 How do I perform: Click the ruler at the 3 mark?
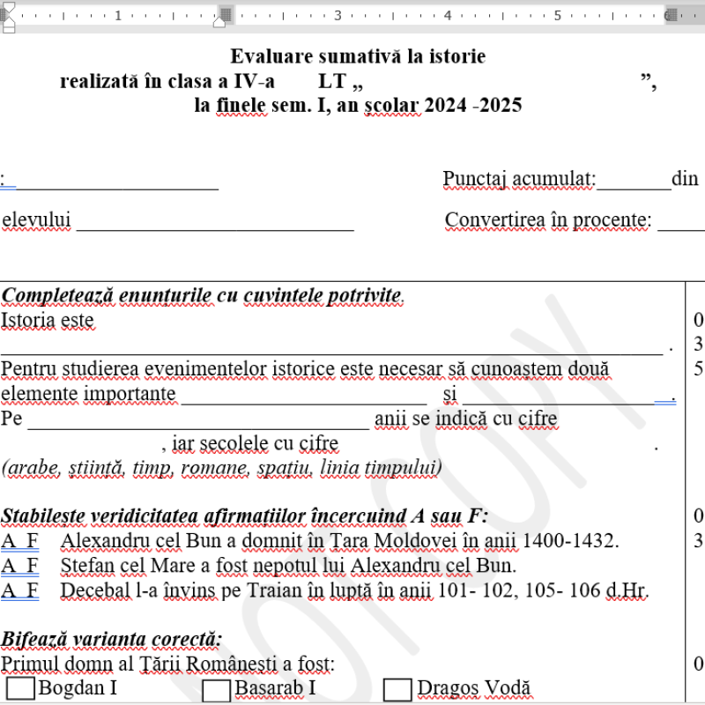pyautogui.click(x=338, y=13)
